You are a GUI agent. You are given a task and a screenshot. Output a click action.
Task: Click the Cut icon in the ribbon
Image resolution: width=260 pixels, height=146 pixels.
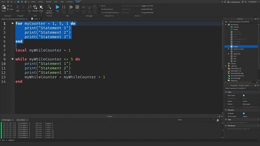point(8,6)
